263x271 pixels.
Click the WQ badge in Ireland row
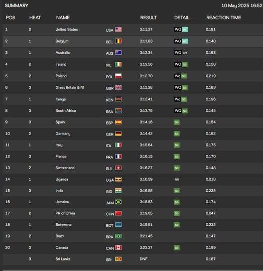pos(178,64)
